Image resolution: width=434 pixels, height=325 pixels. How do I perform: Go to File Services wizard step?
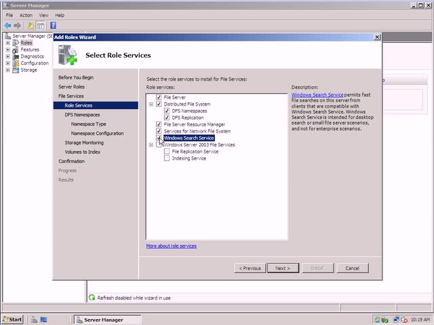coord(71,96)
